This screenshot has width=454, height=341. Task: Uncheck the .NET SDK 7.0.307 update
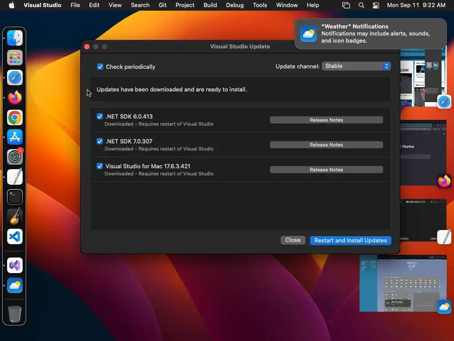click(100, 141)
